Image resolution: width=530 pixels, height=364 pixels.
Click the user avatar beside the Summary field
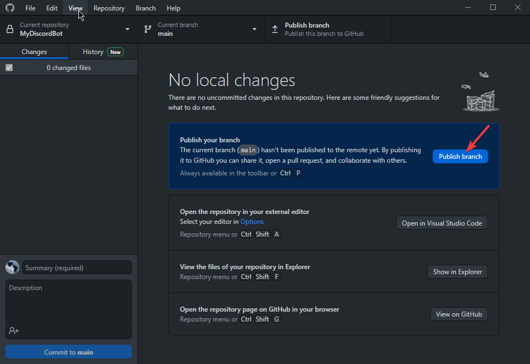coord(12,267)
